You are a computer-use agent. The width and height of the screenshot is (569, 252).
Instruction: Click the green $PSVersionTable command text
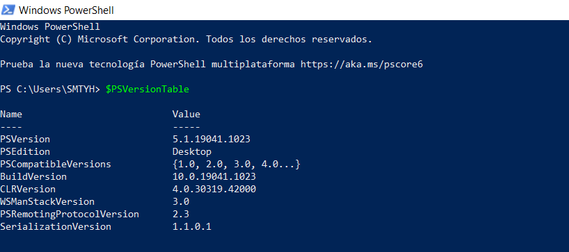(x=147, y=90)
